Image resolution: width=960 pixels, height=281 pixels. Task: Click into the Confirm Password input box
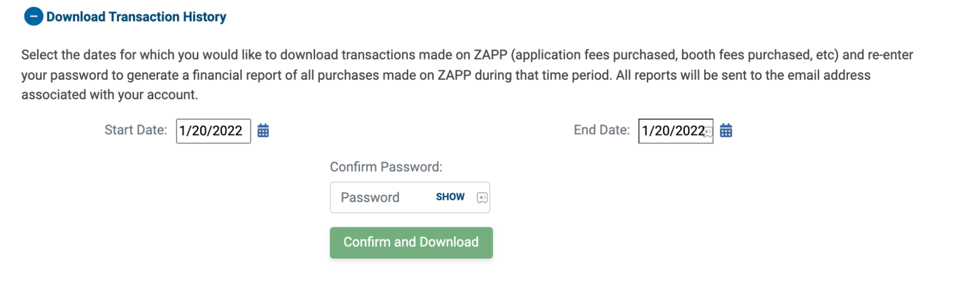pos(410,197)
